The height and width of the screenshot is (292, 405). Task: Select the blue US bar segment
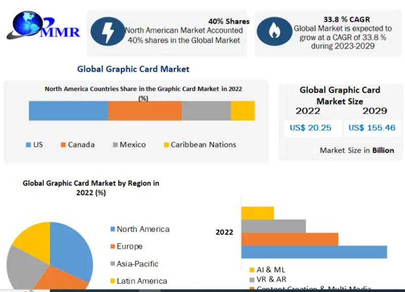click(x=68, y=111)
